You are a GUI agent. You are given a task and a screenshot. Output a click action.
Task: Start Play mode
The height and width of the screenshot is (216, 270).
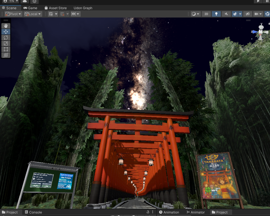coord(258,1)
